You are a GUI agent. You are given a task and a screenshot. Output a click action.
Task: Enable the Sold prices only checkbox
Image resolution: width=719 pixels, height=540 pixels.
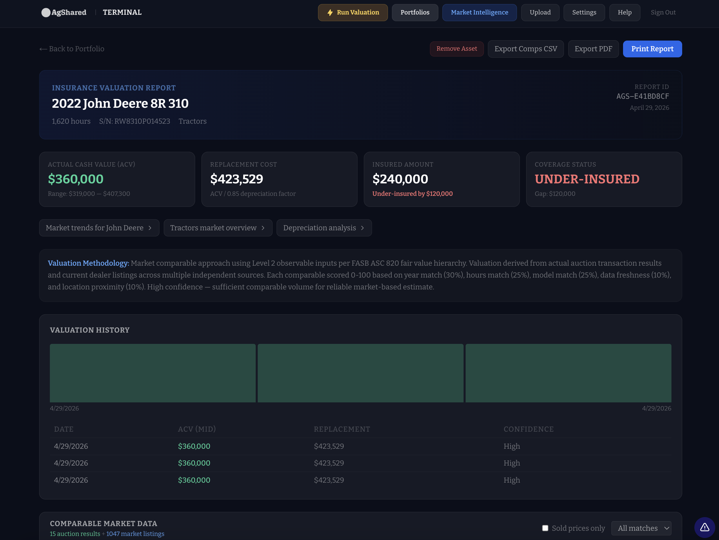pos(545,528)
